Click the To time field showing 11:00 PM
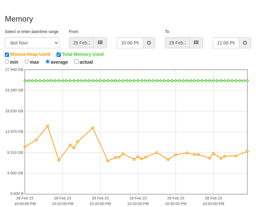 [x=226, y=43]
